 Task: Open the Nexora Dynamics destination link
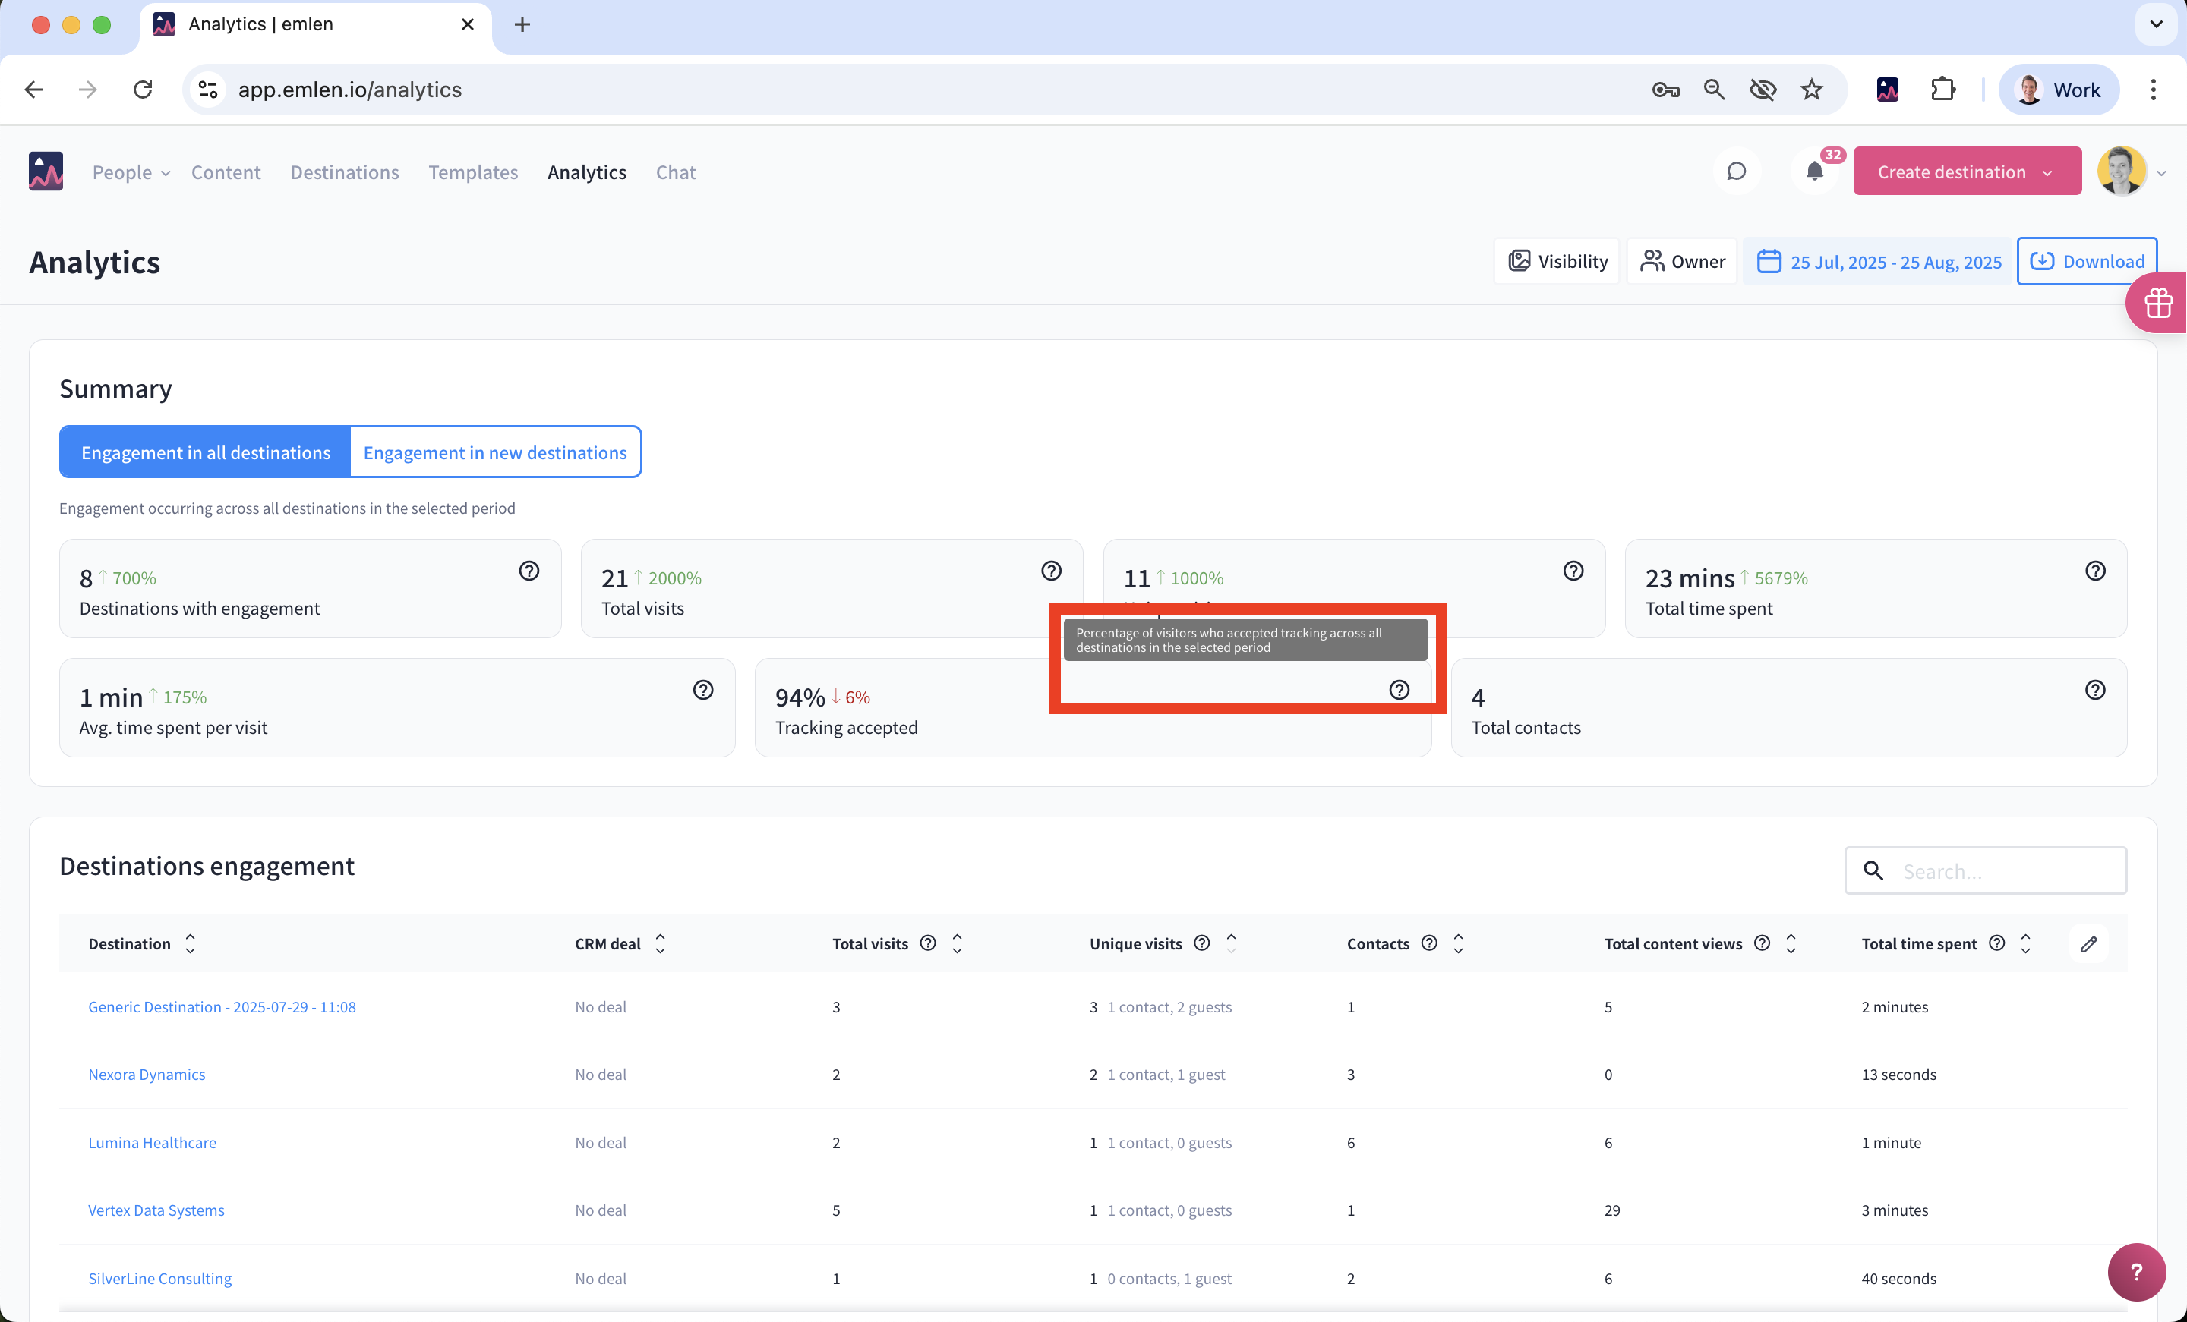point(147,1075)
